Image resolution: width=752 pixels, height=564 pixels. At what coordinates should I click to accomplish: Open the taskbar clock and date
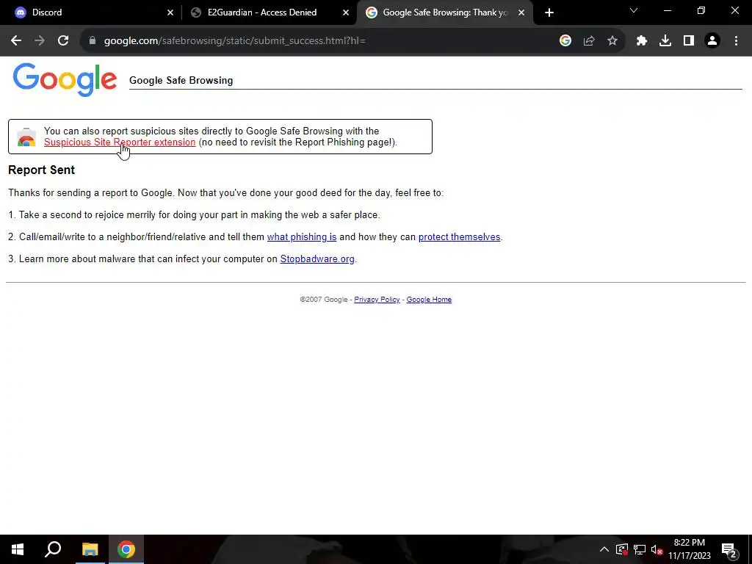(x=689, y=549)
